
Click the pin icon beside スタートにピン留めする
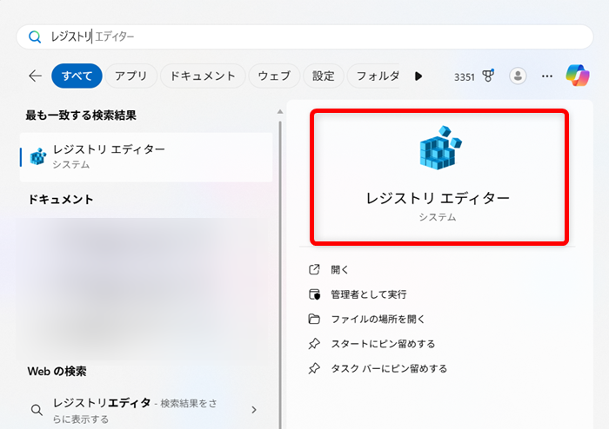coord(314,344)
